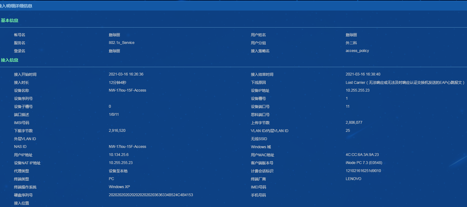Click the 用户姓名 field label
467x207 pixels.
258,35
